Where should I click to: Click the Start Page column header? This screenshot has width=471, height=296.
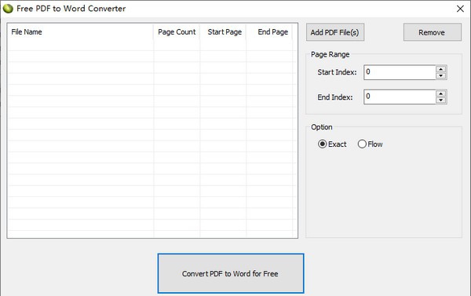click(223, 32)
